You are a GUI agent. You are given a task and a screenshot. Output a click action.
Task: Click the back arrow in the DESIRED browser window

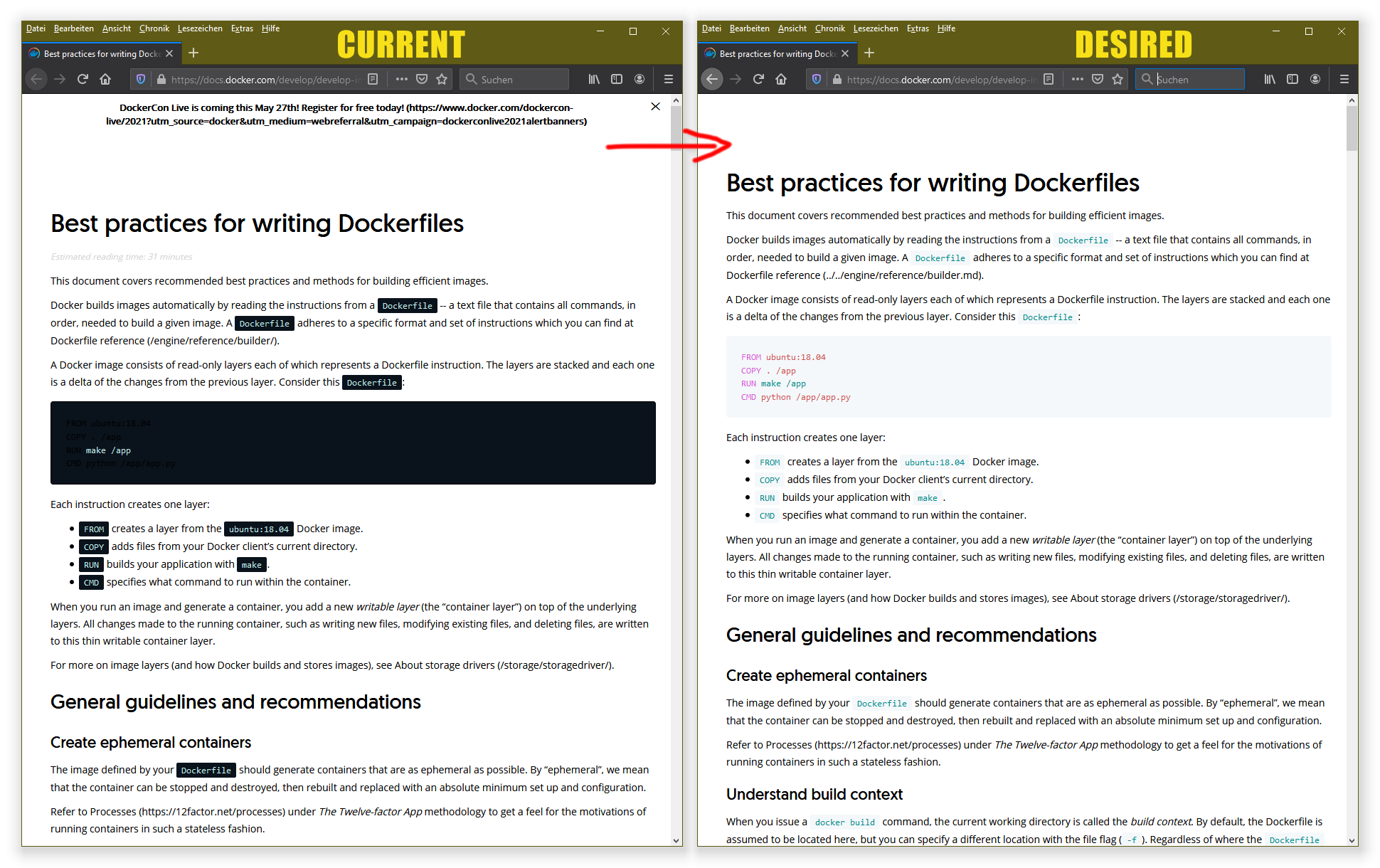(x=712, y=79)
